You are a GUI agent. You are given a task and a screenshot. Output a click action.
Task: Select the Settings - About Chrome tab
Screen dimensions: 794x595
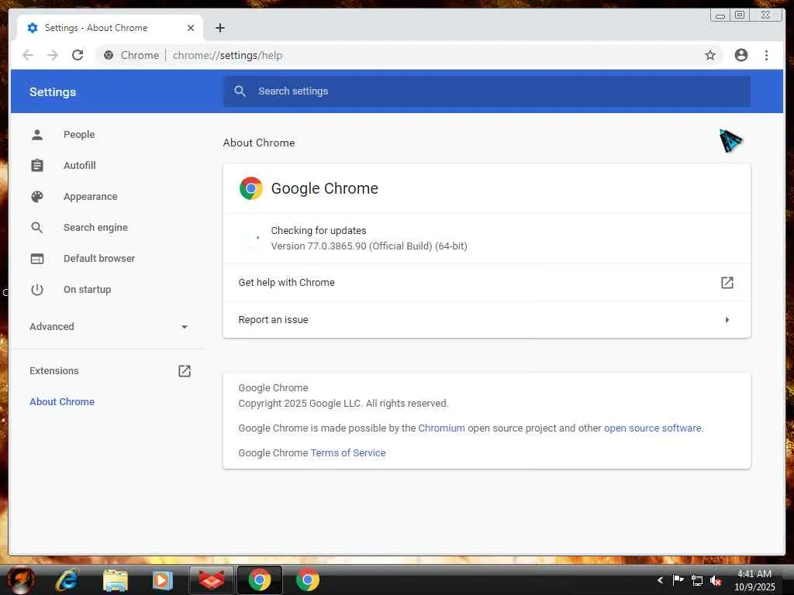(x=110, y=28)
